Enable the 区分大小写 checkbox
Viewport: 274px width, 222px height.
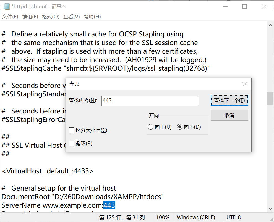click(x=71, y=130)
